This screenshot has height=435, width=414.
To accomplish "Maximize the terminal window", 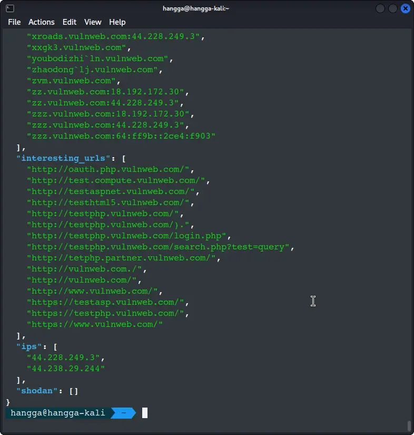I will (393, 8).
